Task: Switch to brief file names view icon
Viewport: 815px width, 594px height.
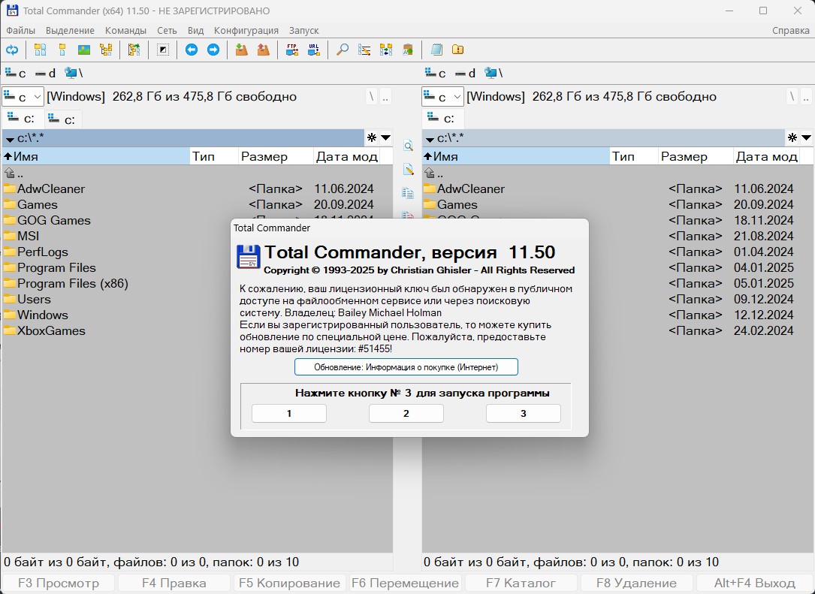Action: coord(40,50)
